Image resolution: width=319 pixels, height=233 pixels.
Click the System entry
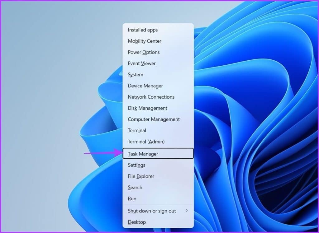tap(158, 75)
